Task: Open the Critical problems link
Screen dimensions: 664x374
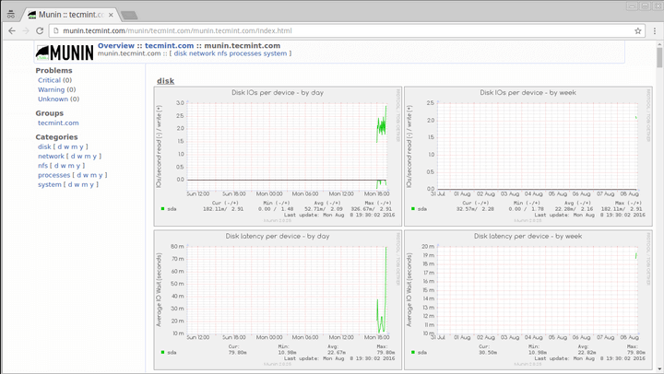Action: coord(49,80)
